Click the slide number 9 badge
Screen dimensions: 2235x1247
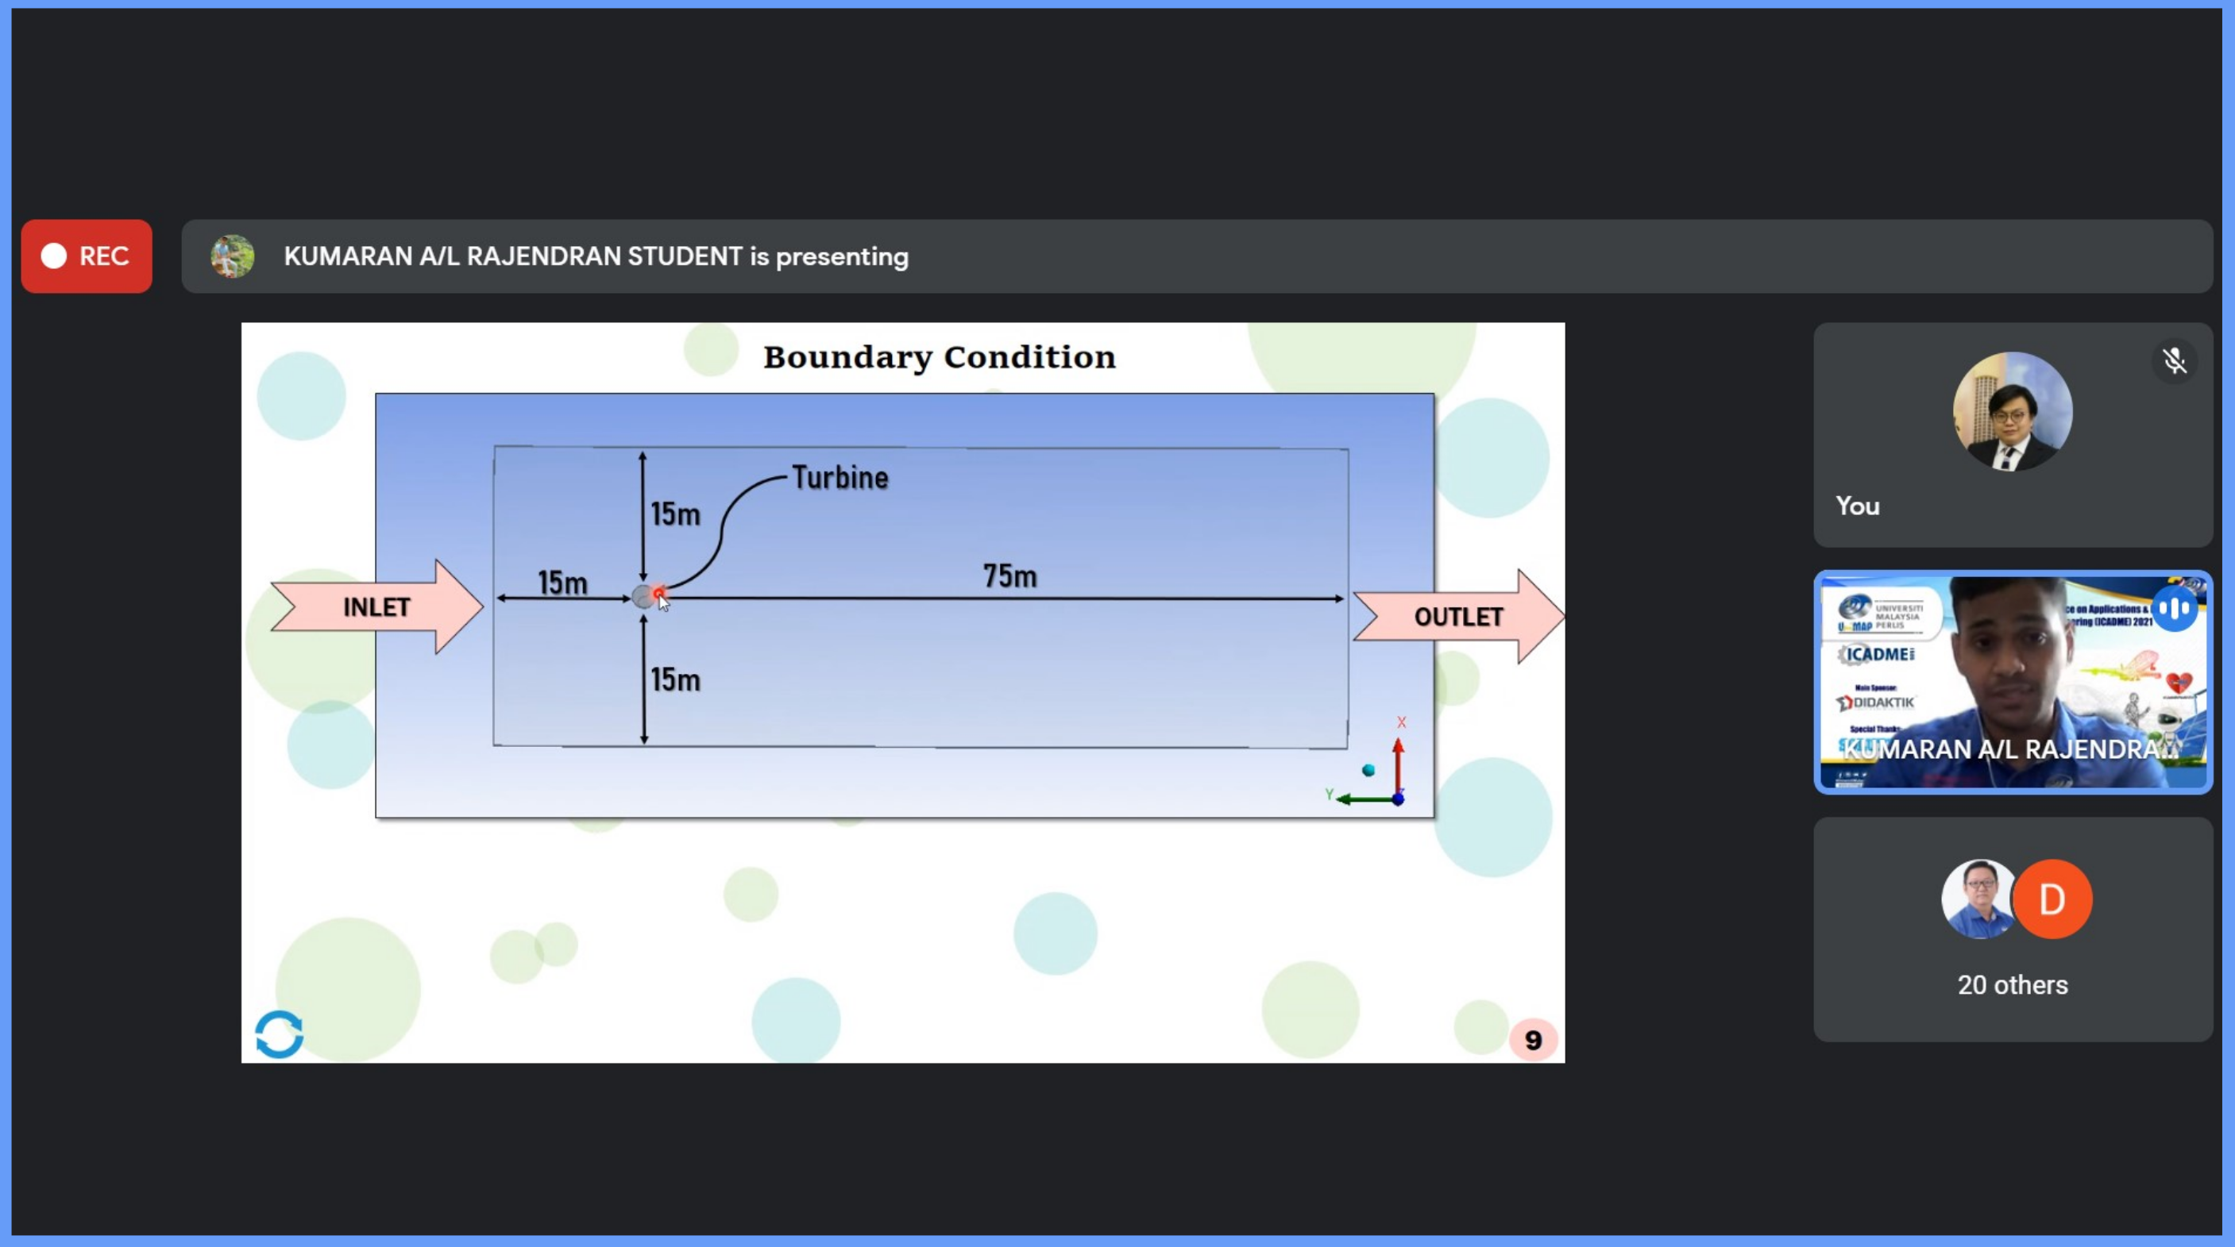tap(1532, 1040)
